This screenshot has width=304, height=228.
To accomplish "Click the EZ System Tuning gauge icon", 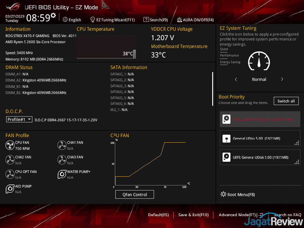I will click(259, 61).
